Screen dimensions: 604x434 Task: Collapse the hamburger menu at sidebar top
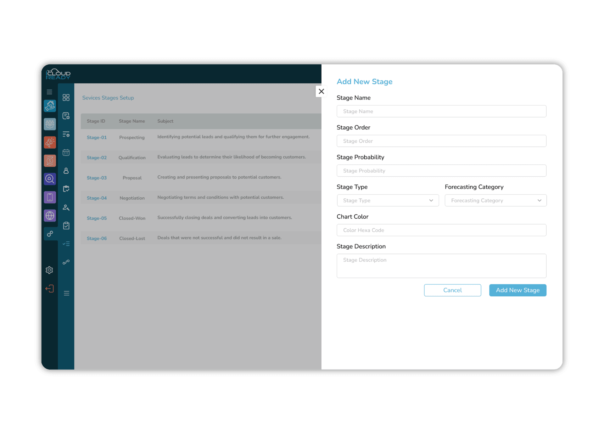pos(49,91)
